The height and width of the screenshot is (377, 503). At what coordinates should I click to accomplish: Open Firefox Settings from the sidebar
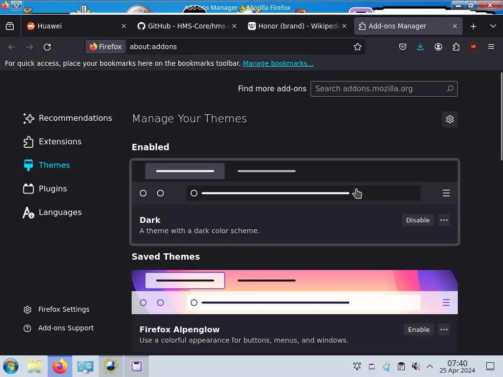pyautogui.click(x=56, y=309)
